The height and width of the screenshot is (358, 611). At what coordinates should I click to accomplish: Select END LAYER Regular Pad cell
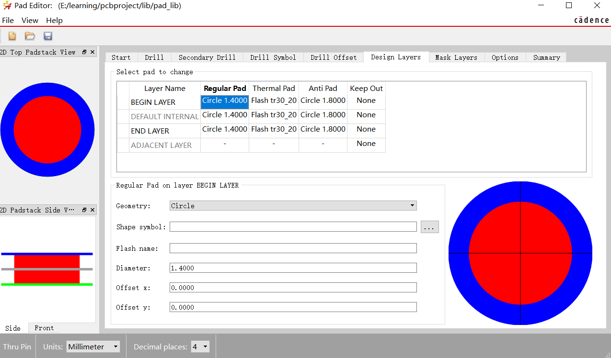[x=225, y=131]
